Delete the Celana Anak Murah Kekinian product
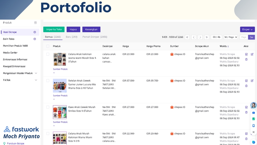 [x=246, y=139]
